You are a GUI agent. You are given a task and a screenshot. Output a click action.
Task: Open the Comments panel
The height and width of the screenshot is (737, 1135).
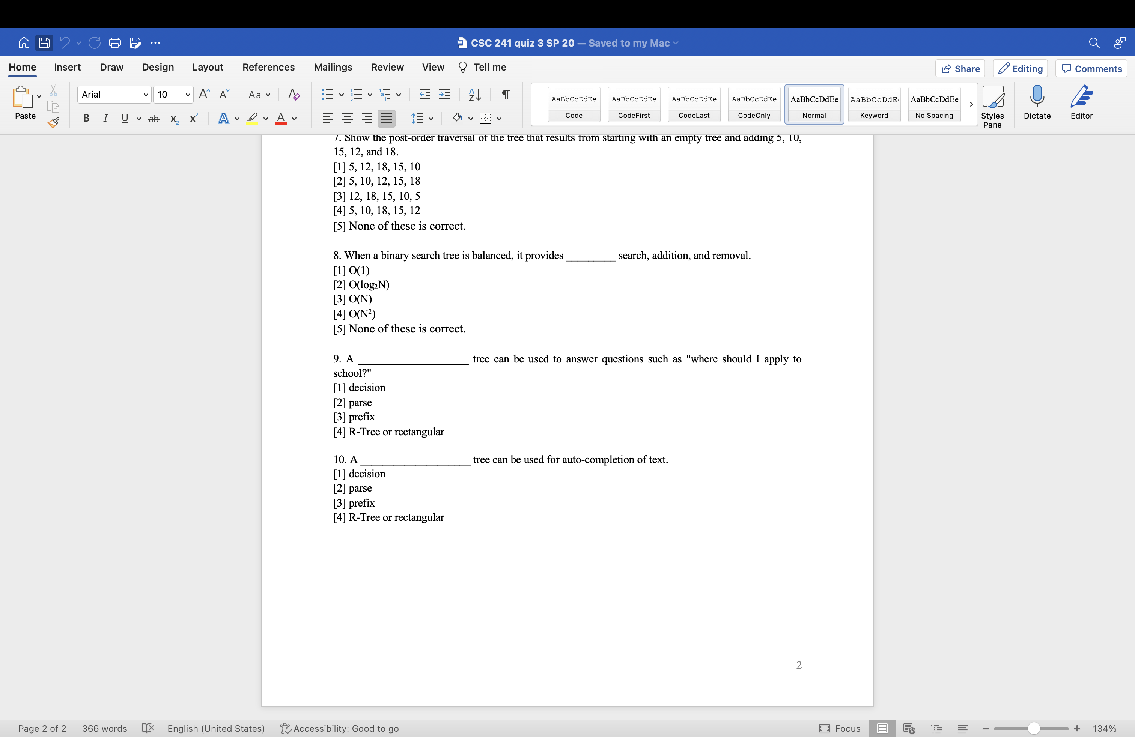click(1091, 68)
